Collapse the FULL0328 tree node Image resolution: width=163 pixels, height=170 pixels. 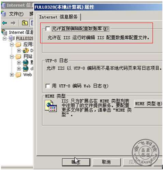point(4,39)
